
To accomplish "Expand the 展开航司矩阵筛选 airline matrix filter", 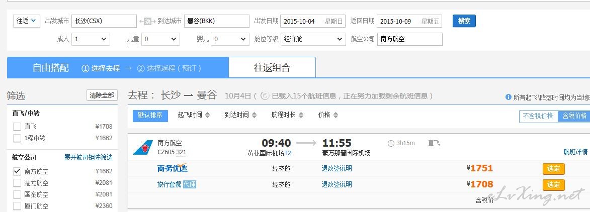I will [x=88, y=158].
